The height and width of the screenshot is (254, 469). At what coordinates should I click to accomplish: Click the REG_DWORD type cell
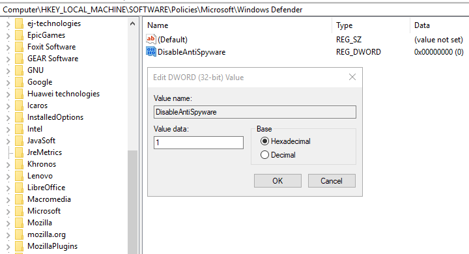click(358, 52)
